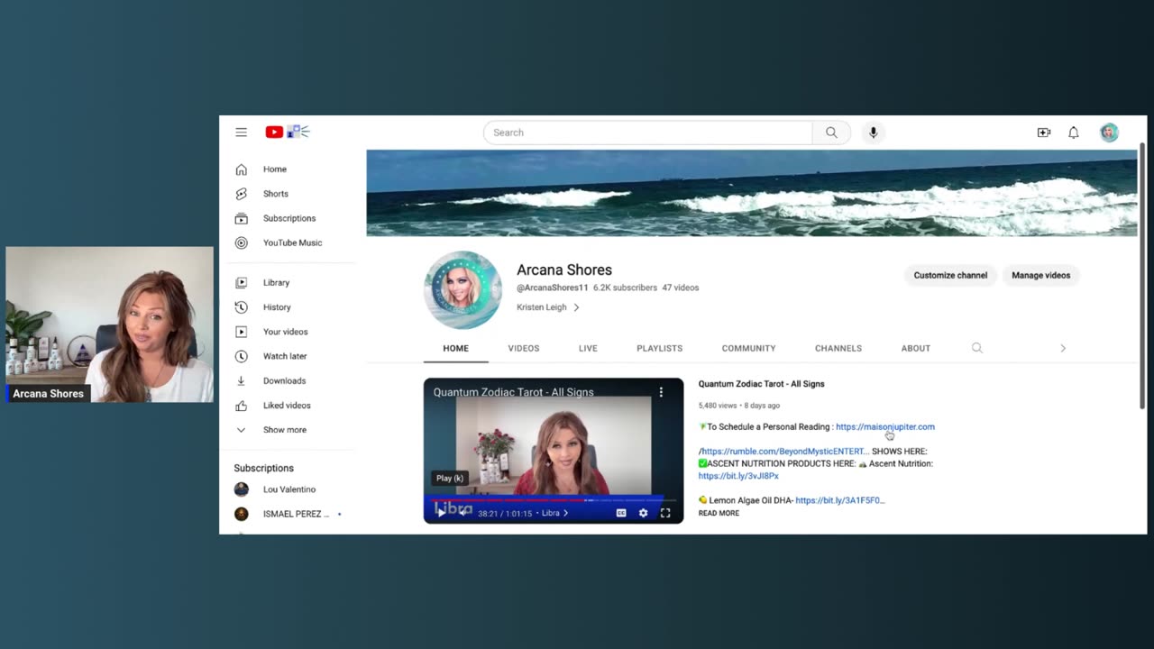Open the YouTube hamburger guide menu
Image resolution: width=1154 pixels, height=649 pixels.
pyautogui.click(x=241, y=133)
